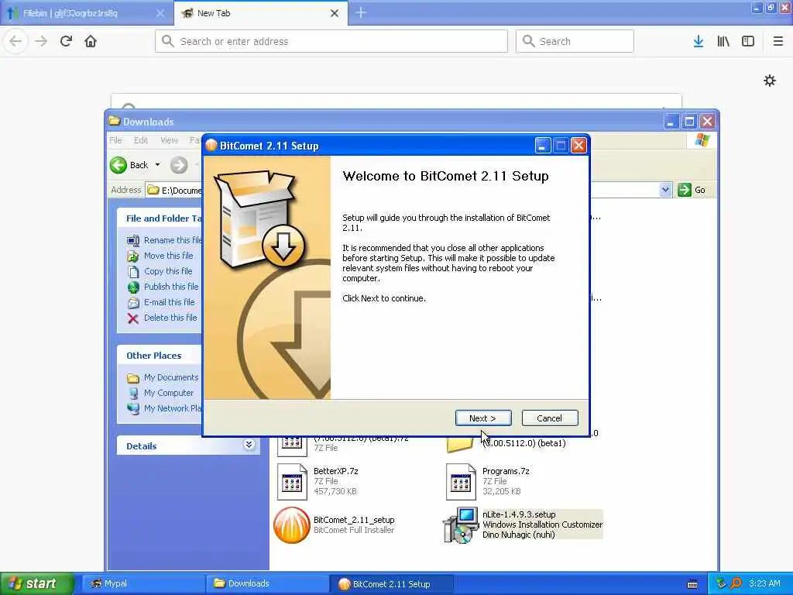Viewport: 793px width, 595px height.
Task: Focus the browser Search box
Action: pos(575,41)
